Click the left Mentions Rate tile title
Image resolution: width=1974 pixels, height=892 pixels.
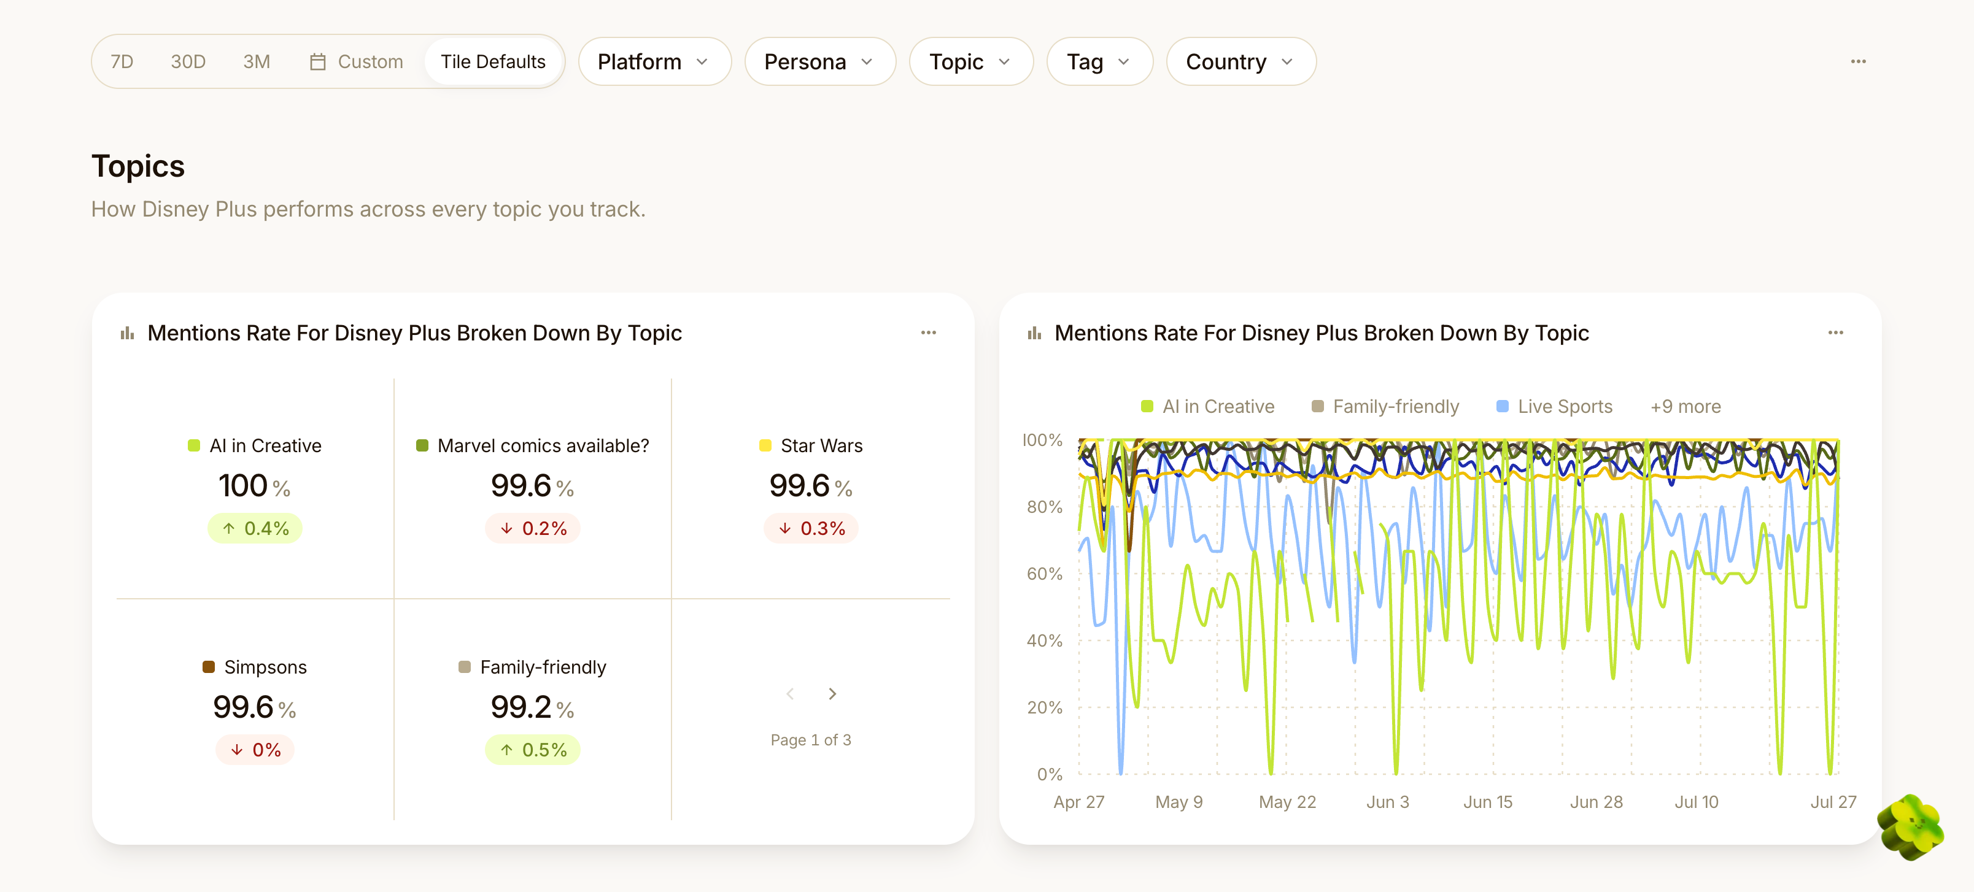(x=414, y=333)
